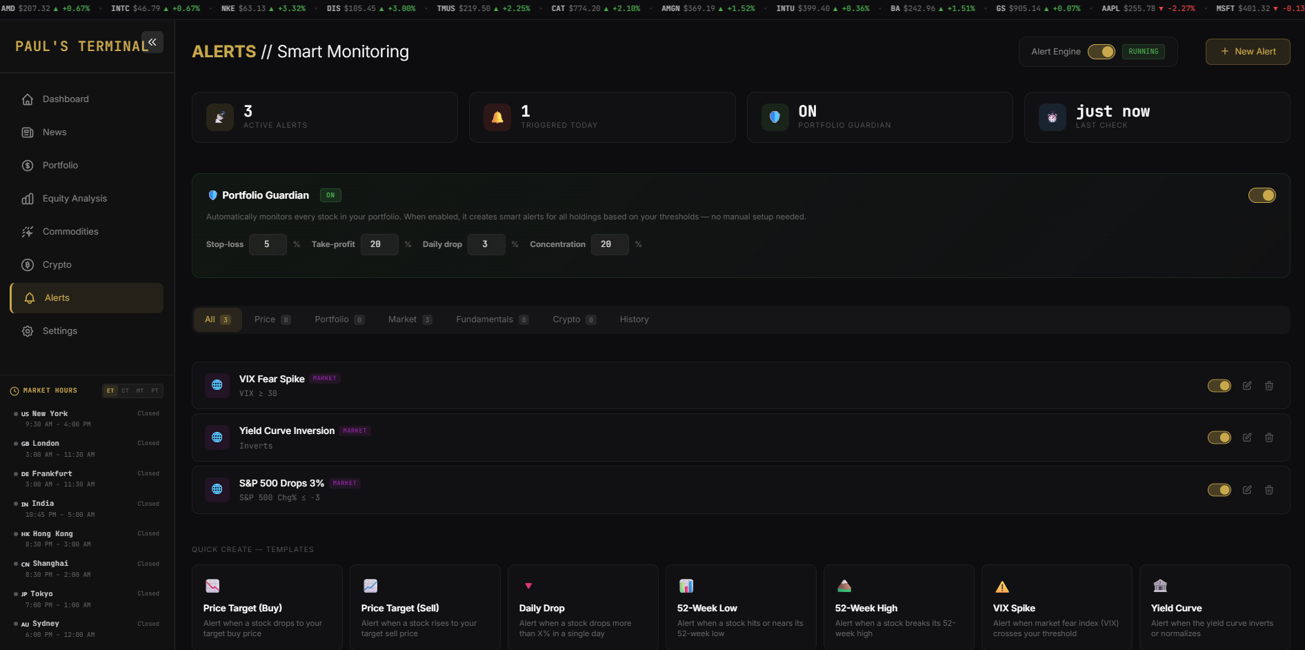Open the History tab

click(x=634, y=319)
